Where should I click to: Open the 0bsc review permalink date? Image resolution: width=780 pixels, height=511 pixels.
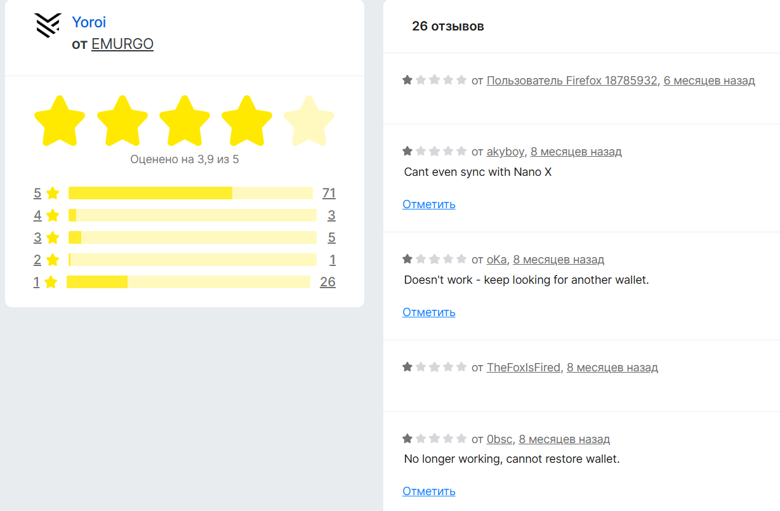click(564, 439)
